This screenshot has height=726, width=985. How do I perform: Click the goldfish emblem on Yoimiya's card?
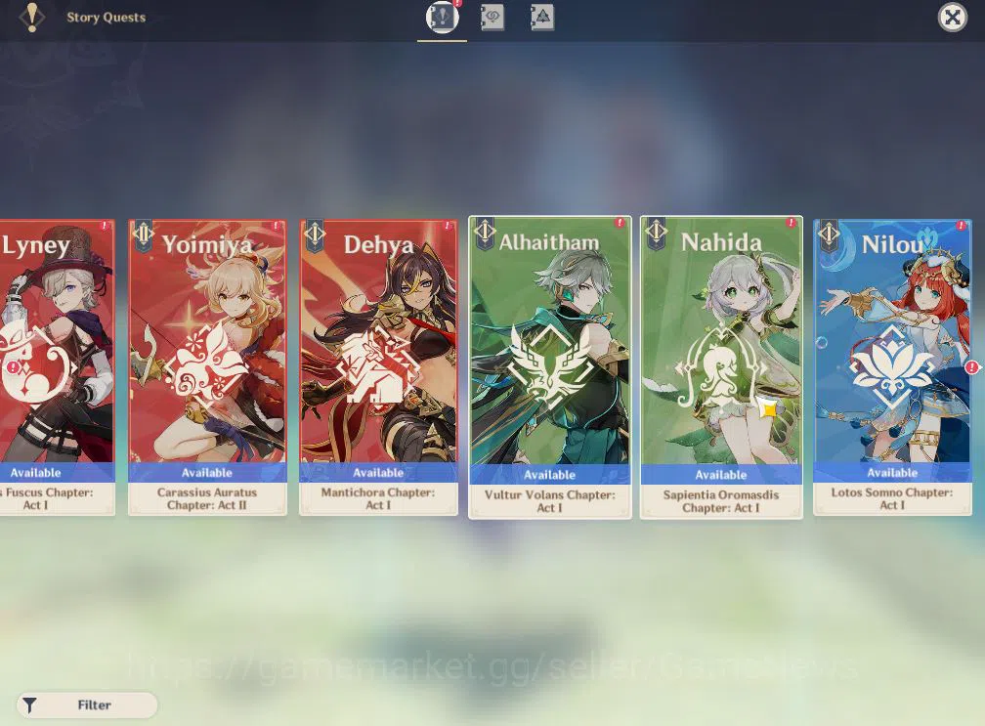click(x=207, y=364)
